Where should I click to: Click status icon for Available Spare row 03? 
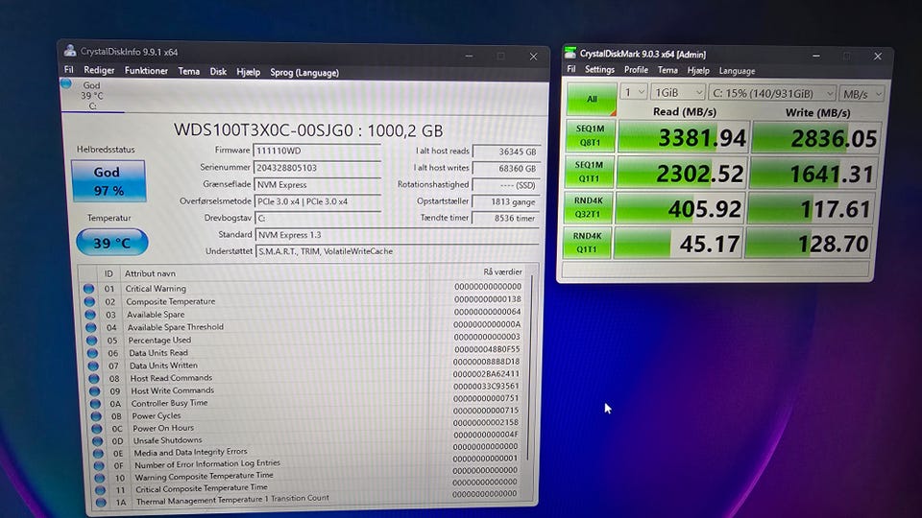pyautogui.click(x=90, y=315)
